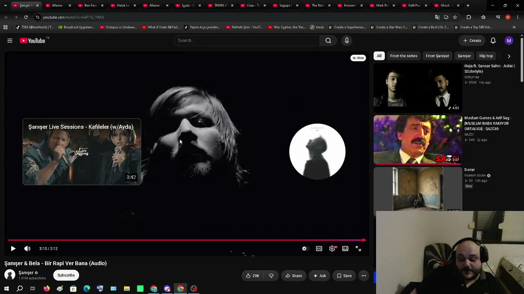Bookmark this page with the star

pyautogui.click(x=455, y=17)
